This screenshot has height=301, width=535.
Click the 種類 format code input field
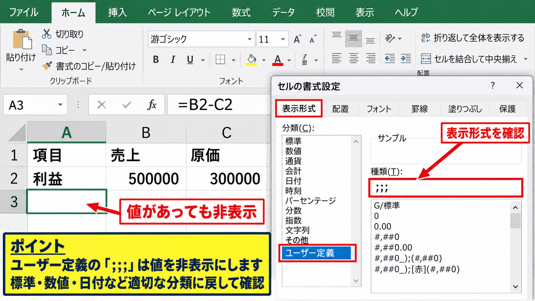pos(445,188)
